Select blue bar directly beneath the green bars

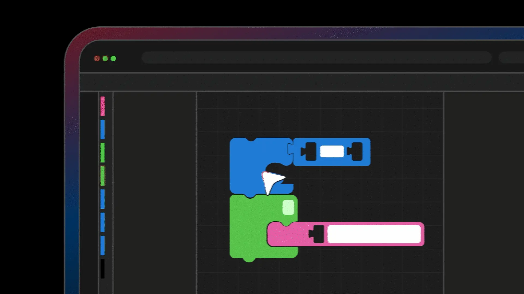coord(103,199)
